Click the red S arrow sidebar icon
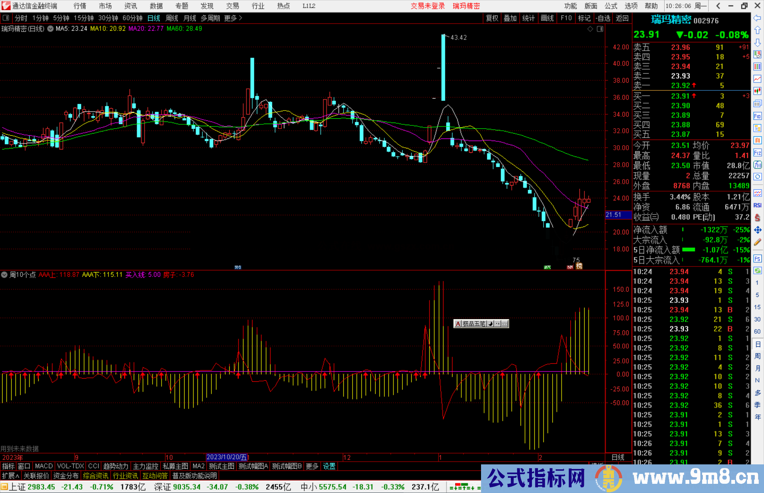Image resolution: width=764 pixels, height=493 pixels. (x=757, y=218)
